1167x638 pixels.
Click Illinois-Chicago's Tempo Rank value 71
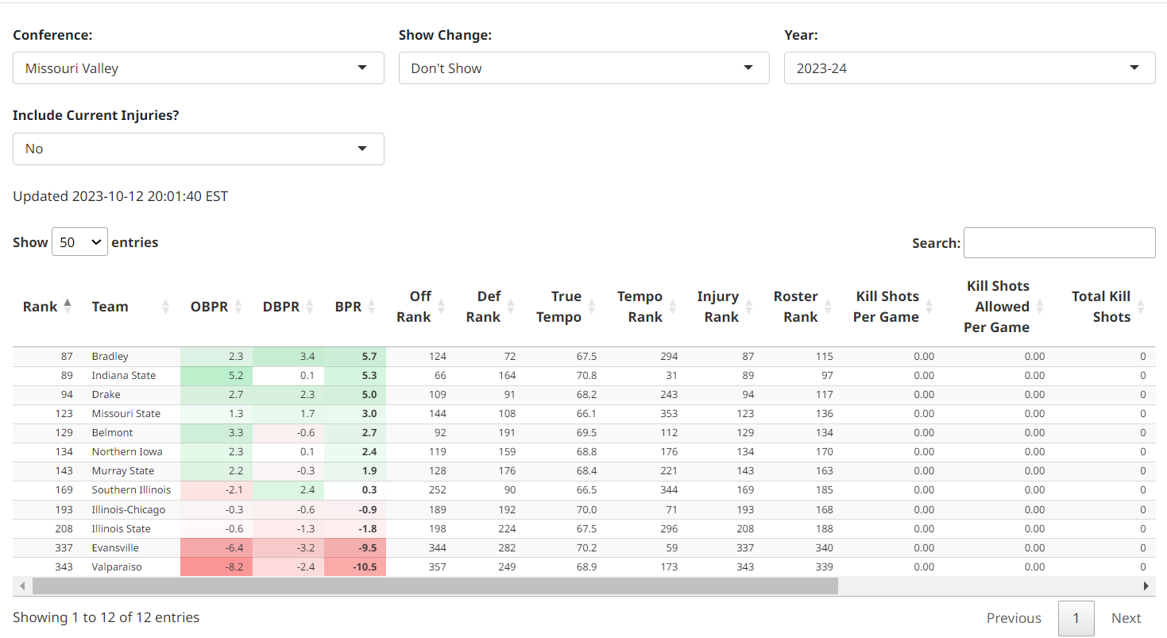click(672, 509)
